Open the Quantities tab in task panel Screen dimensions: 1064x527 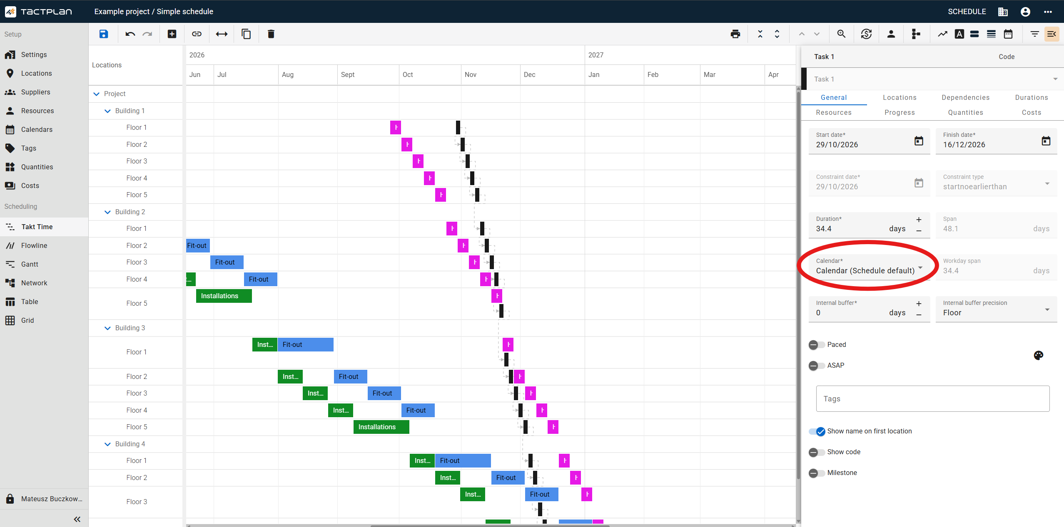pos(966,112)
